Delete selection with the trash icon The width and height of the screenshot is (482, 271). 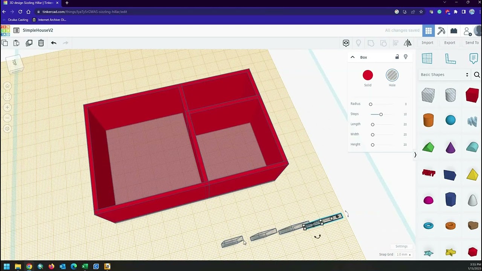click(41, 43)
